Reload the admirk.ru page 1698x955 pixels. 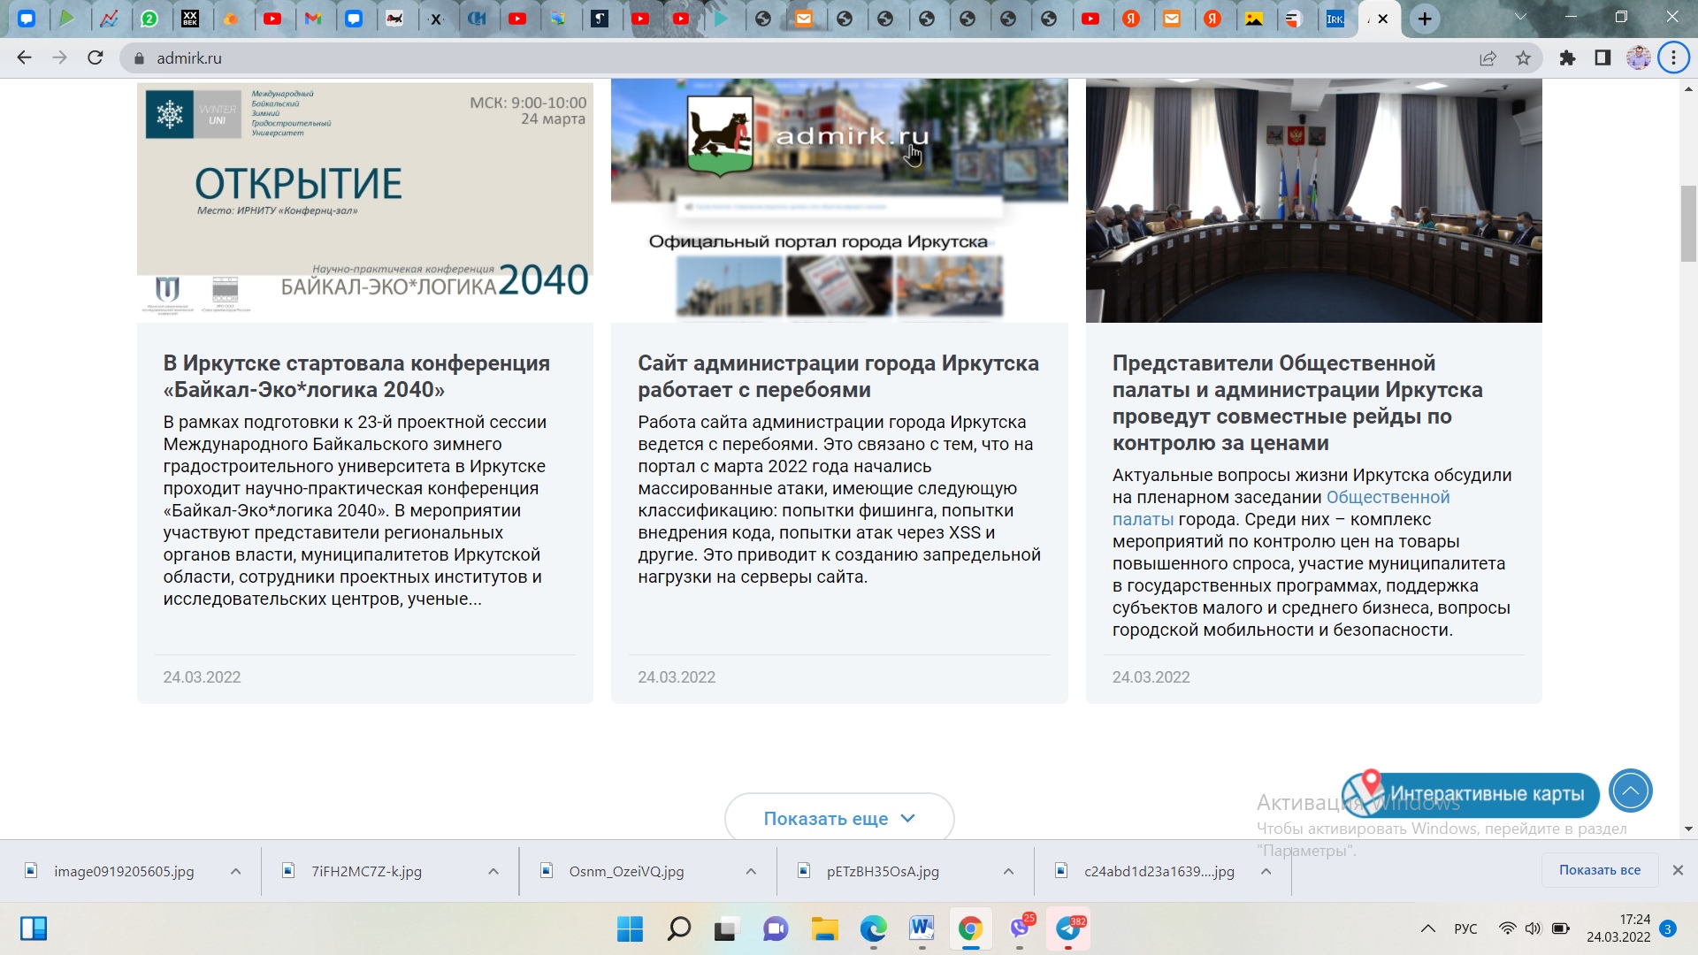click(x=96, y=57)
